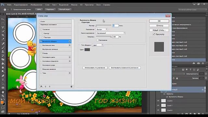Open the Положение (position) dropdown
This screenshot has width=208, height=117.
coord(101,29)
